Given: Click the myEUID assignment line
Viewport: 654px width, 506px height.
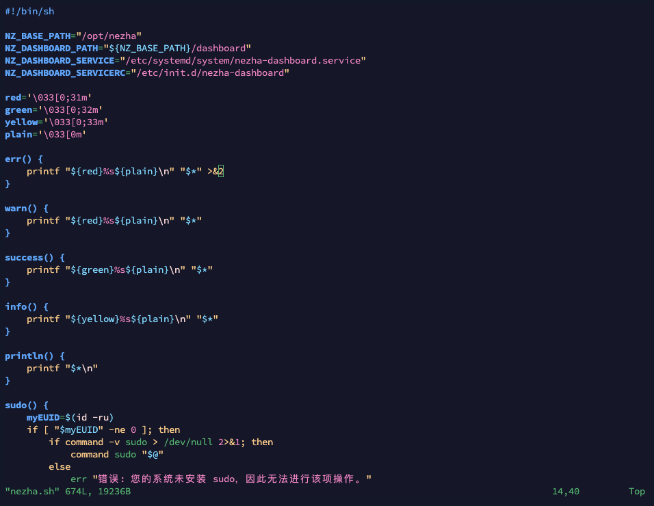Looking at the screenshot, I should point(70,418).
